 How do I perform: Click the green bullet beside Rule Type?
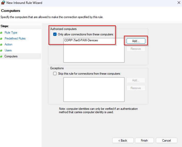(x=2, y=33)
